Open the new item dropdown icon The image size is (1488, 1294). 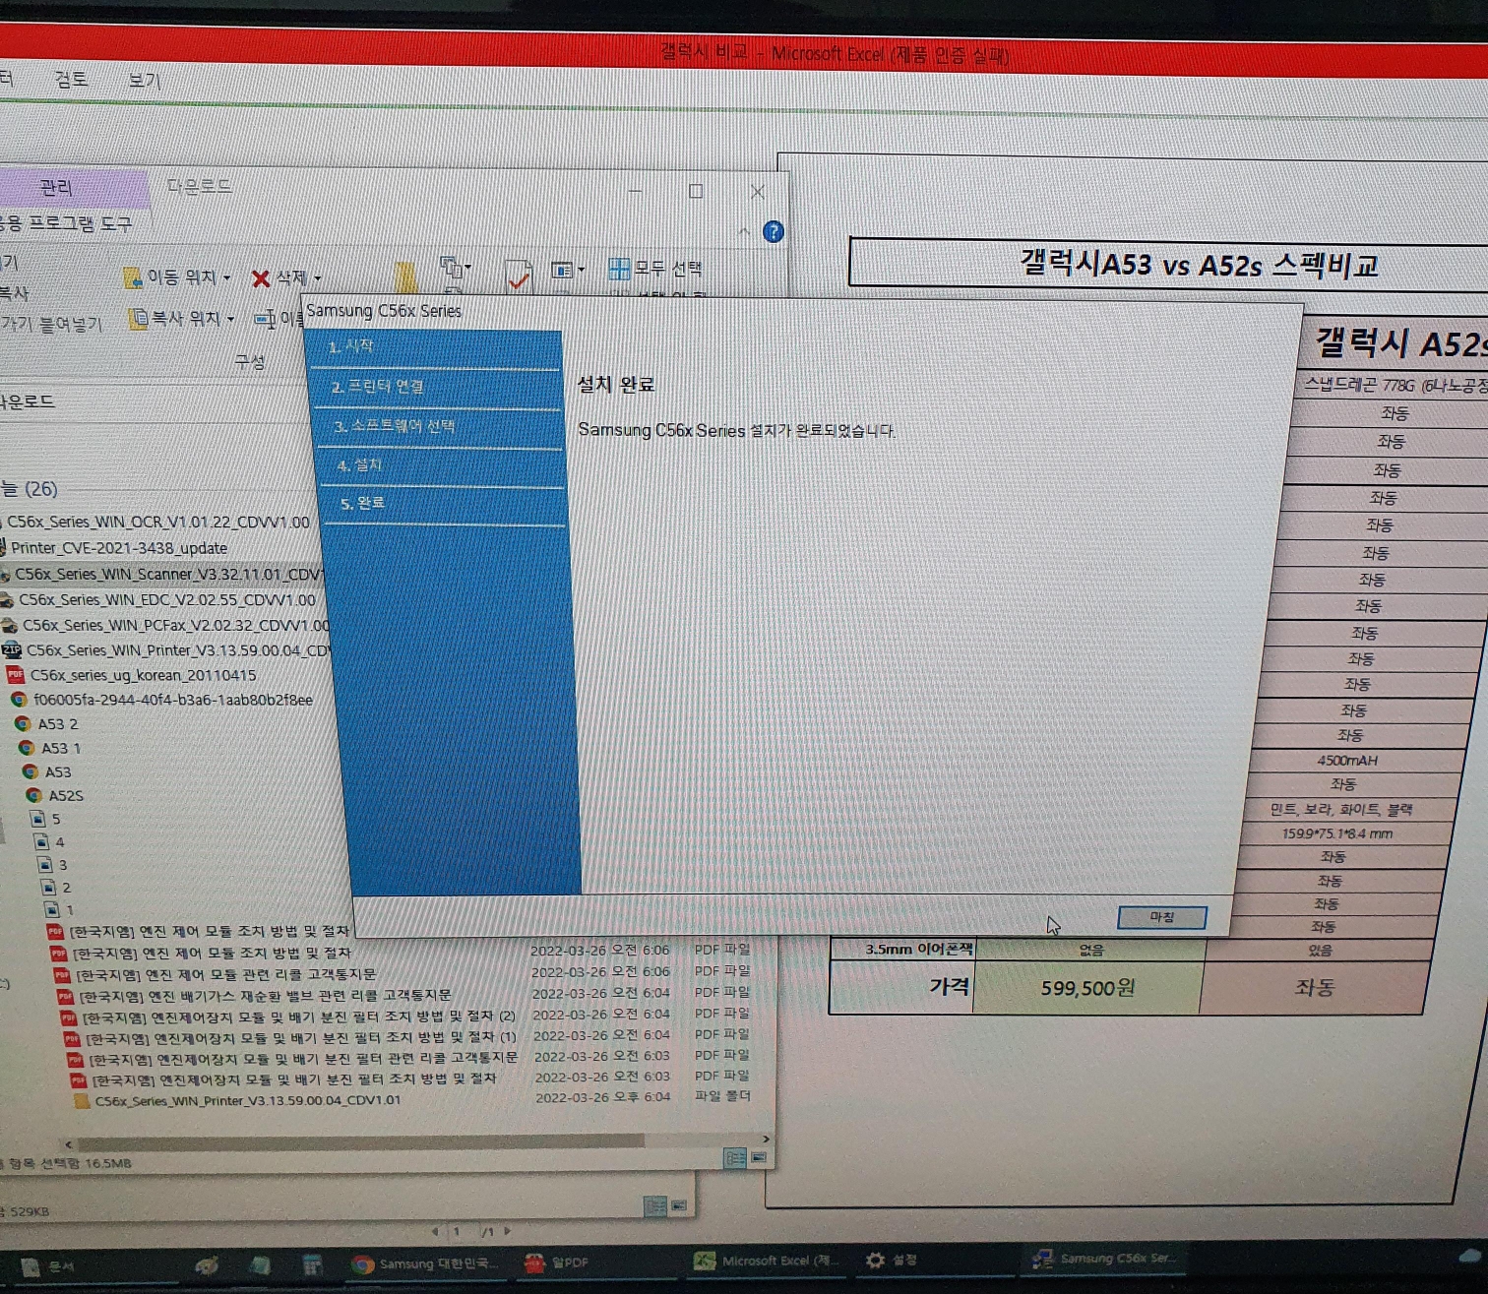[454, 268]
